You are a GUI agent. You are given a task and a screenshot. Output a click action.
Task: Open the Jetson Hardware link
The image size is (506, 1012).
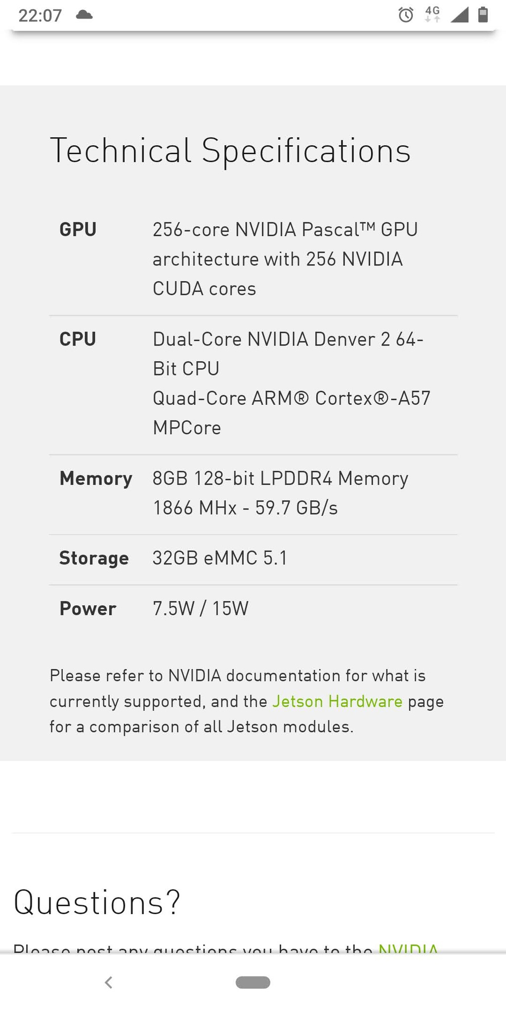[337, 702]
